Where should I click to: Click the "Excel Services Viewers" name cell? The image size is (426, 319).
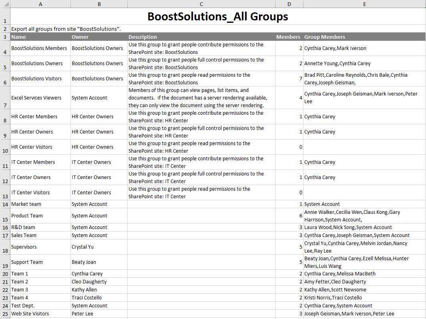point(40,98)
